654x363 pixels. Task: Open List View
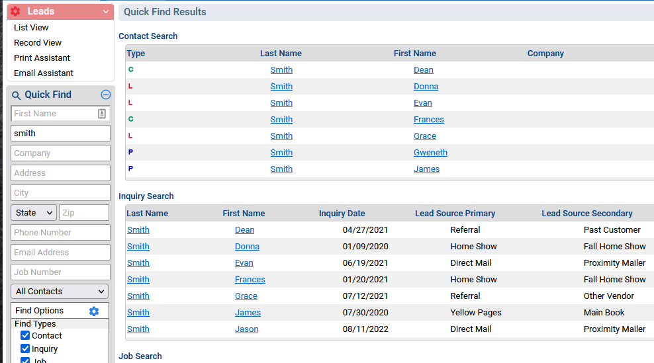[x=31, y=28]
